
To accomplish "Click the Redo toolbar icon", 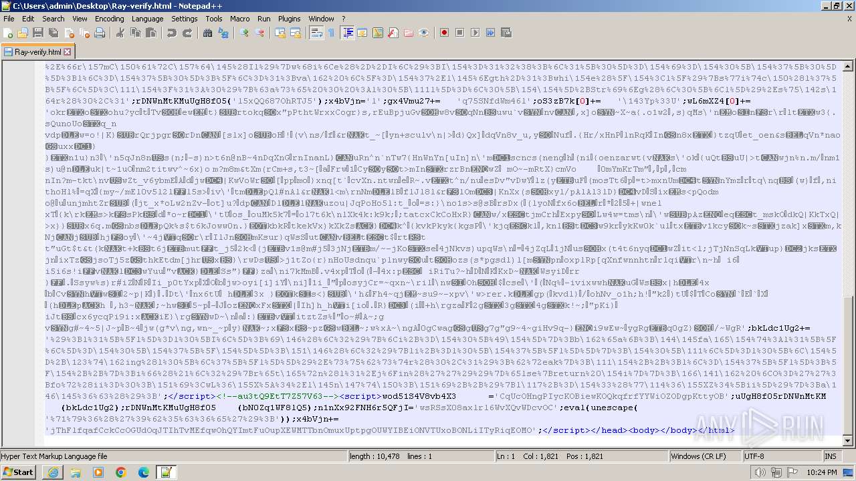I will (187, 33).
